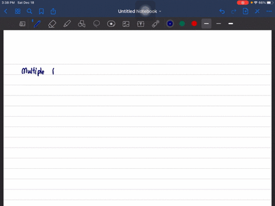Select the Image insert tool
Image resolution: width=275 pixels, height=206 pixels.
pyautogui.click(x=126, y=24)
